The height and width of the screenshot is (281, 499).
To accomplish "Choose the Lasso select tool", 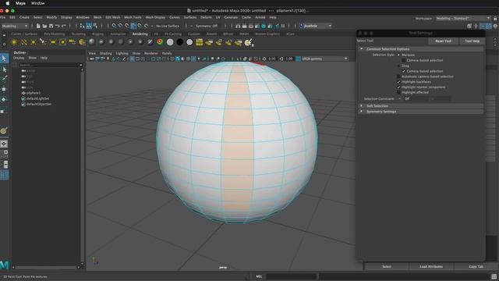I will pos(4,69).
